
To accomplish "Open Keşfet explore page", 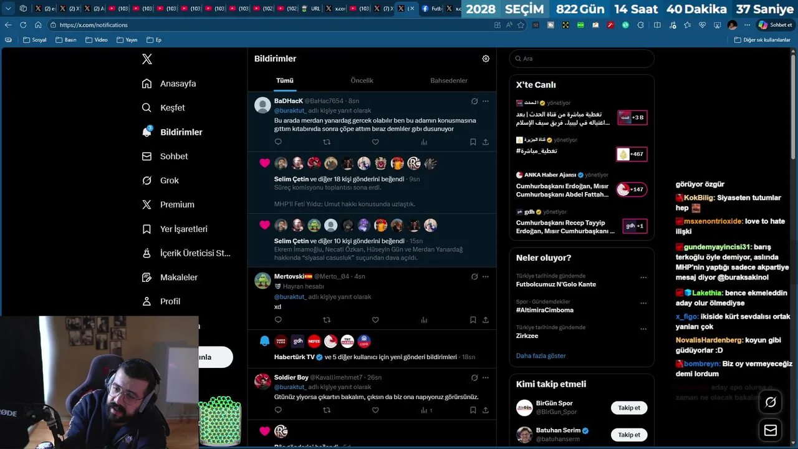I will coord(163,108).
